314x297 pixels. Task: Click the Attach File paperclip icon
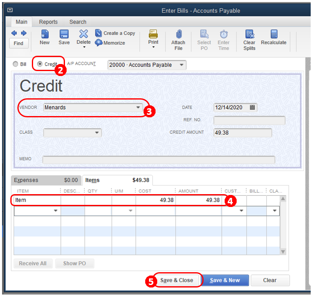click(179, 34)
